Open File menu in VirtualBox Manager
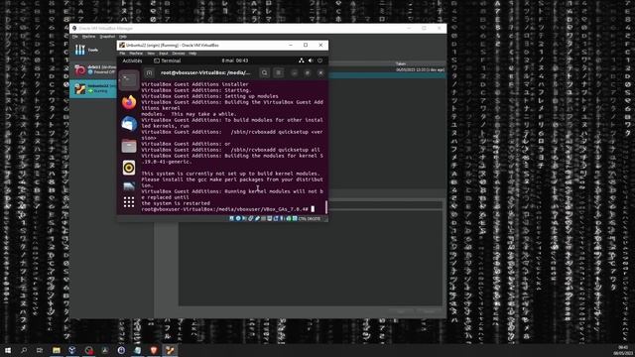Image resolution: width=635 pixels, height=357 pixels. pos(75,37)
